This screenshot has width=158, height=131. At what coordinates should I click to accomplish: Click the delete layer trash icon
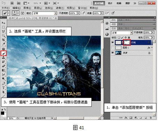point(151,118)
